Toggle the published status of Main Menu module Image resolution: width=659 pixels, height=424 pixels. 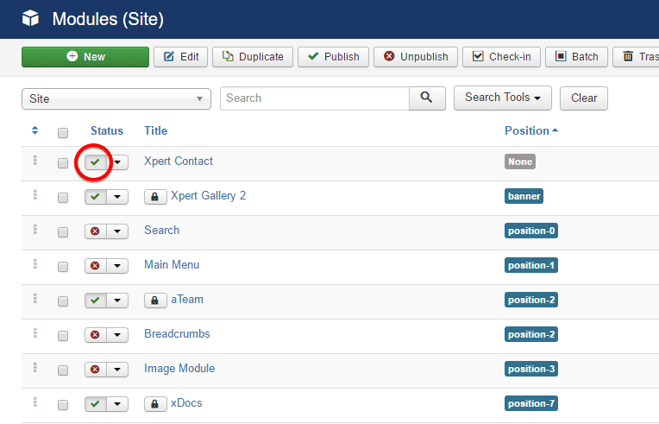tap(95, 266)
